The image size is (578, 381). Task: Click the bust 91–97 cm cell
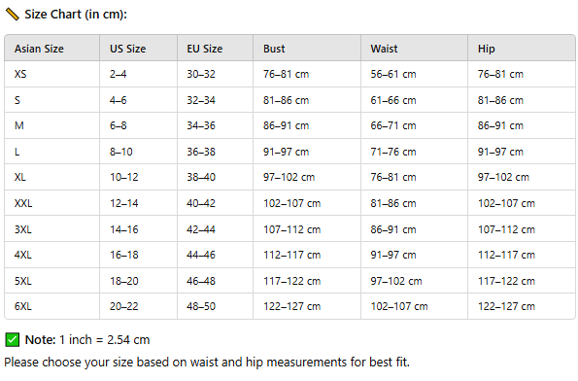point(307,152)
